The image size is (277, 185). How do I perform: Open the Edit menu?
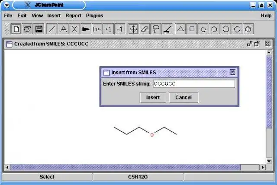(22, 16)
